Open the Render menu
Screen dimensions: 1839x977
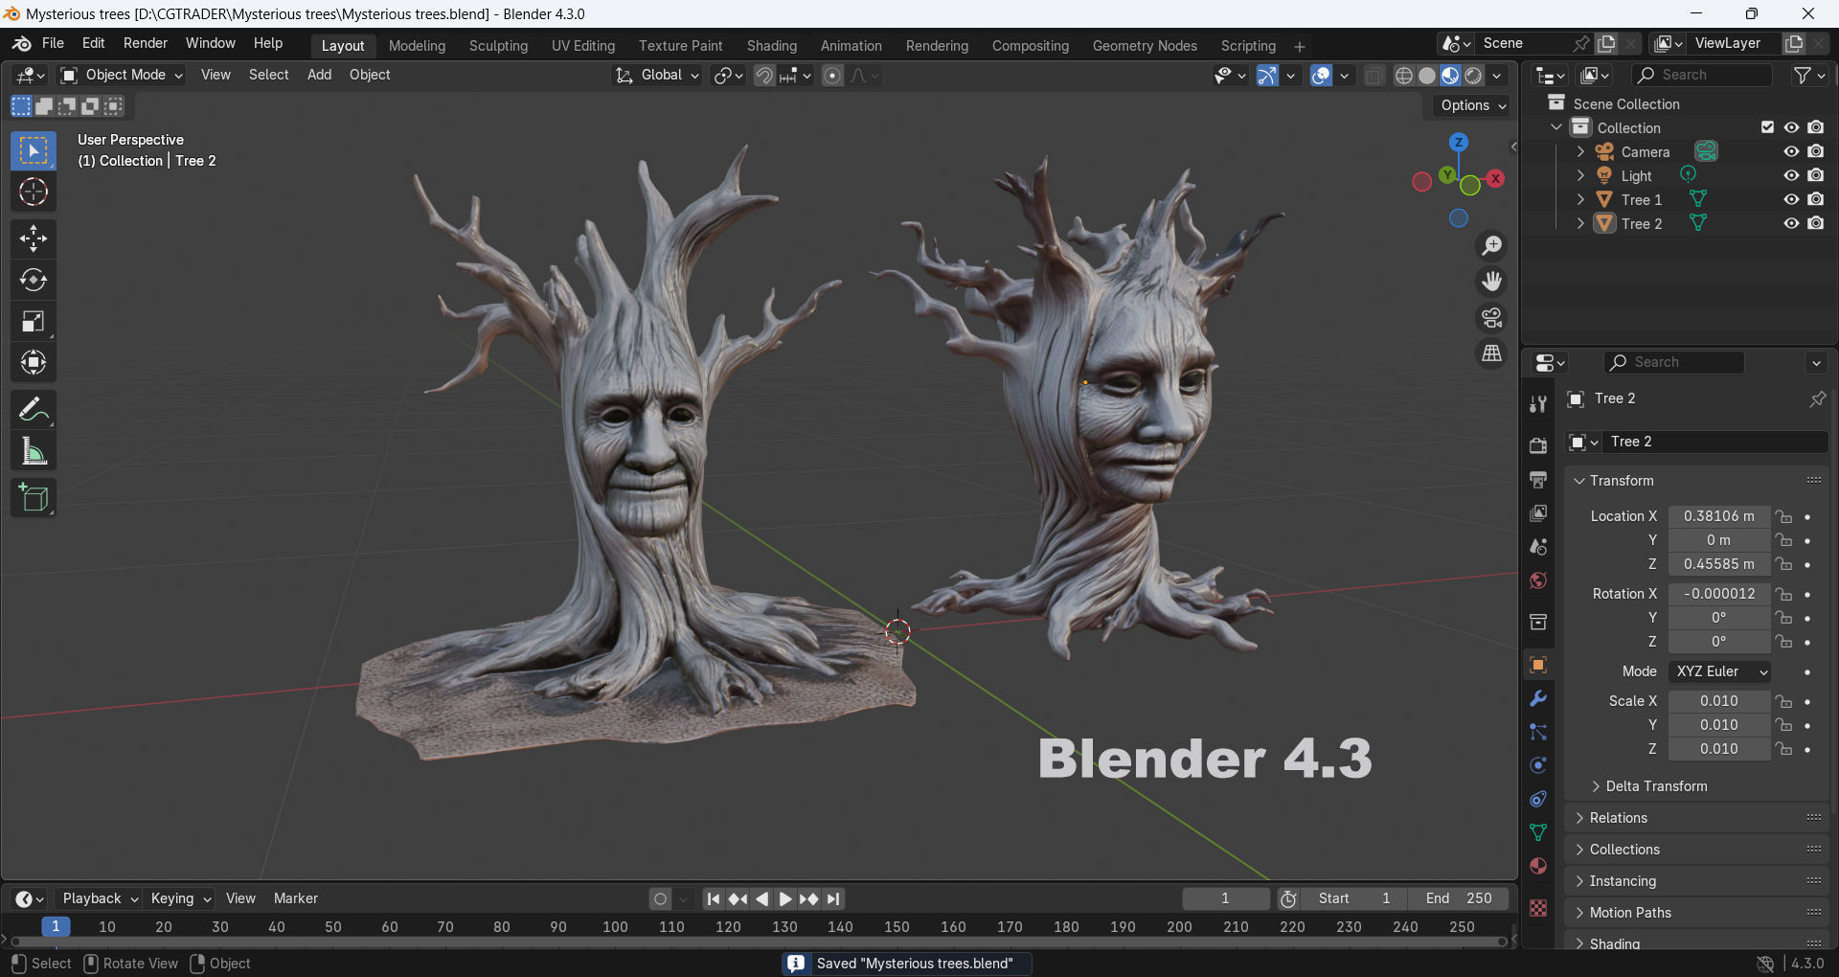tap(146, 43)
